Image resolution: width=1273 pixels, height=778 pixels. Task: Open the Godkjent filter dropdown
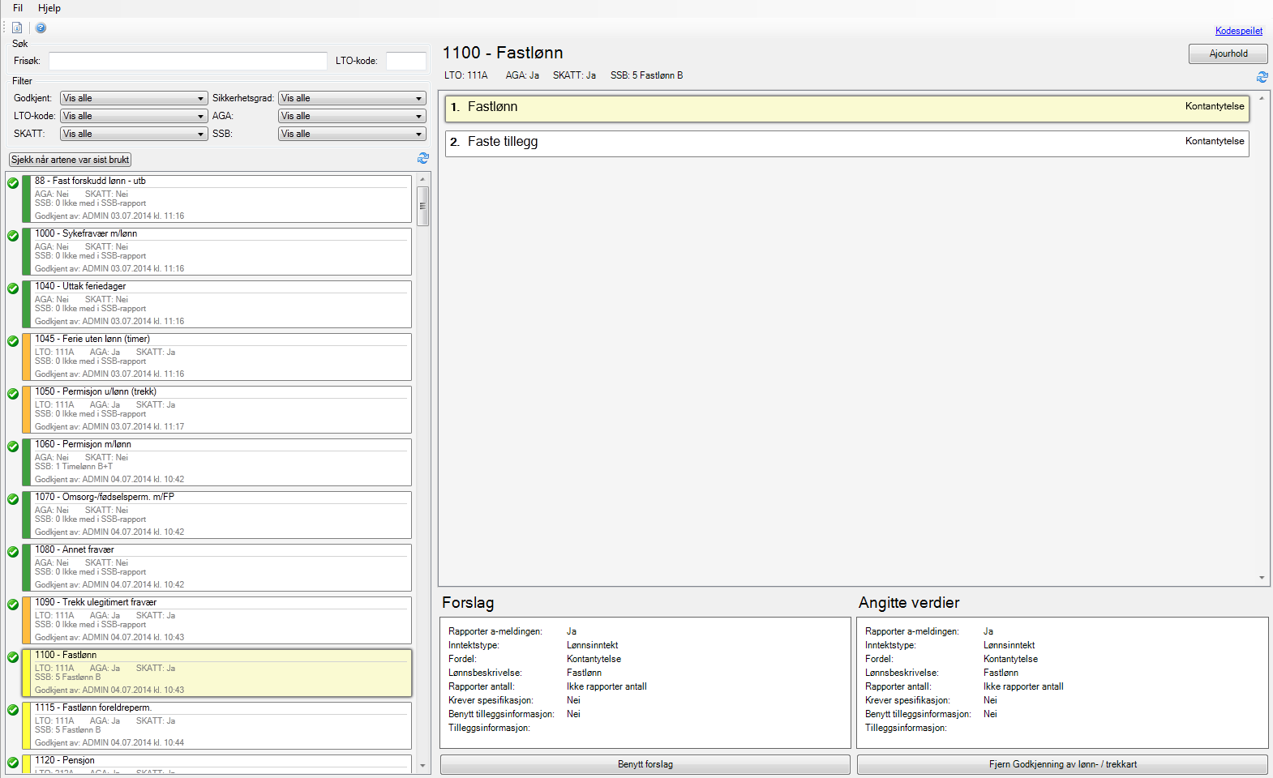pyautogui.click(x=134, y=98)
